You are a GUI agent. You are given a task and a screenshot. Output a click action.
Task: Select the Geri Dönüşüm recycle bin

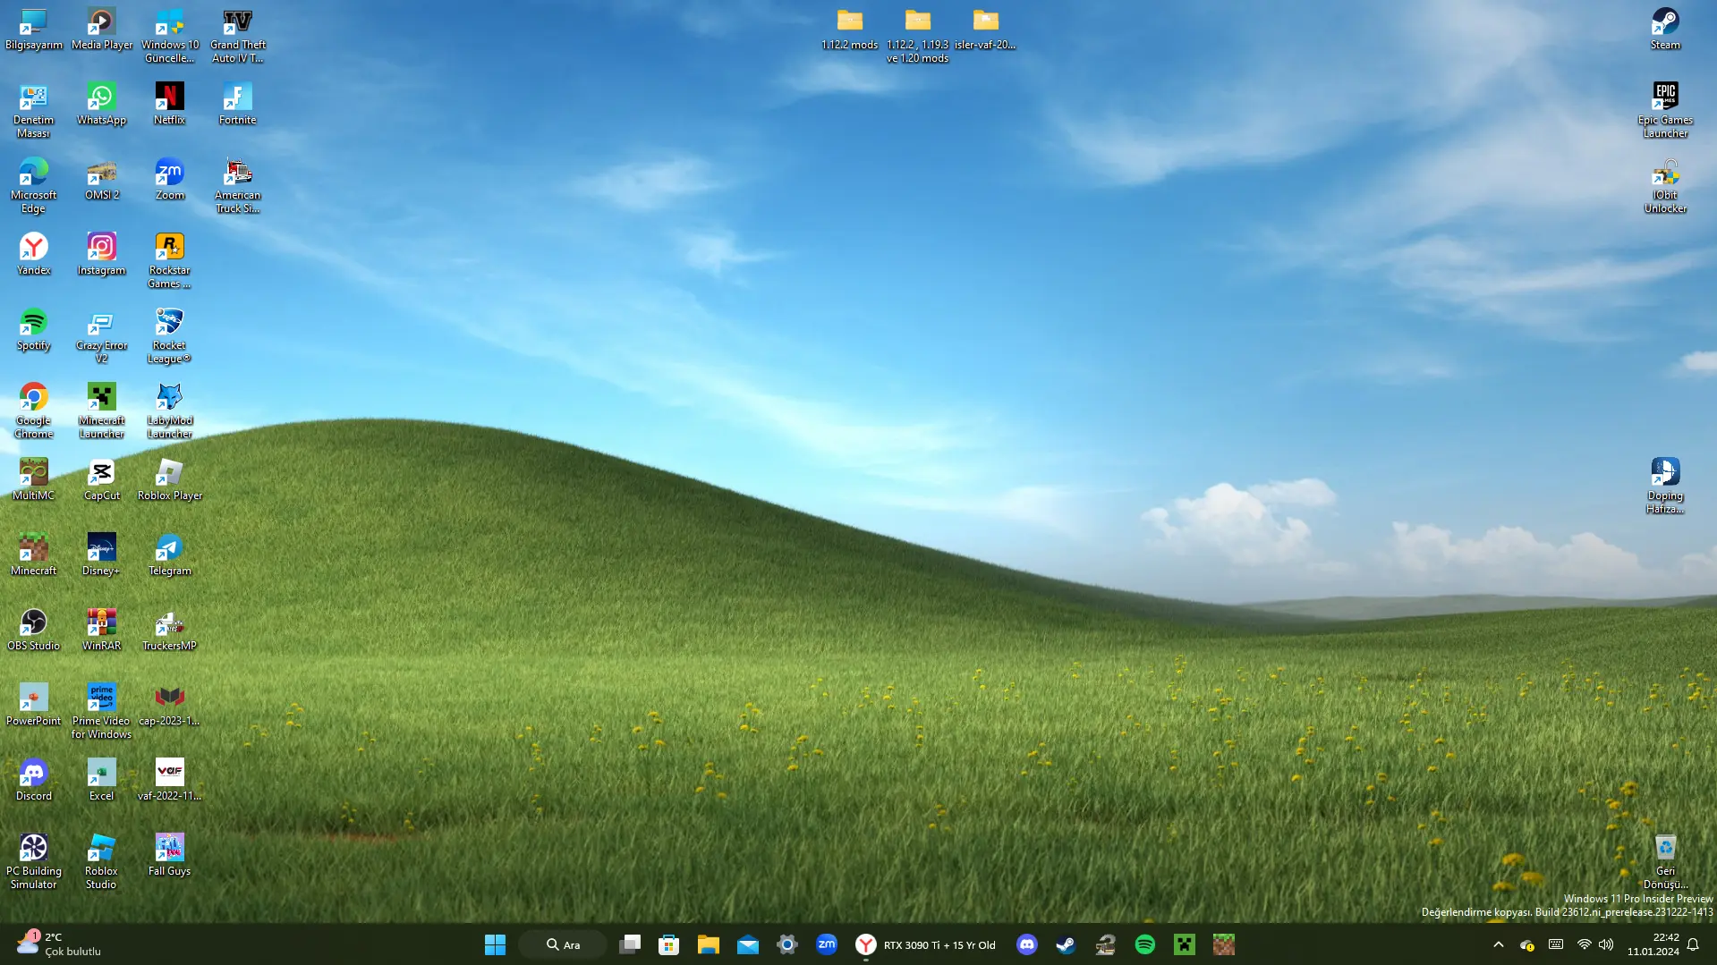(x=1665, y=862)
